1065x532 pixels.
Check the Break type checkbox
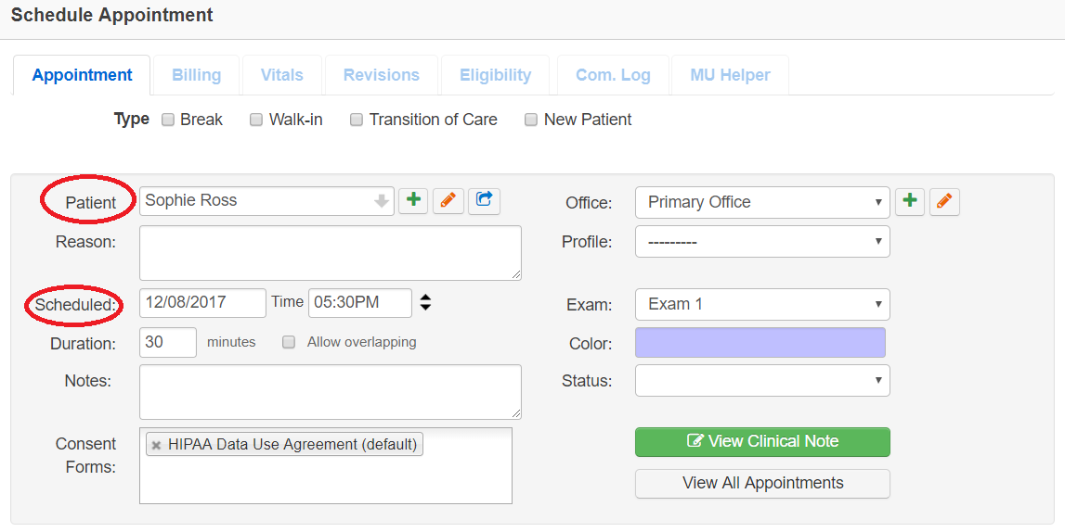168,120
